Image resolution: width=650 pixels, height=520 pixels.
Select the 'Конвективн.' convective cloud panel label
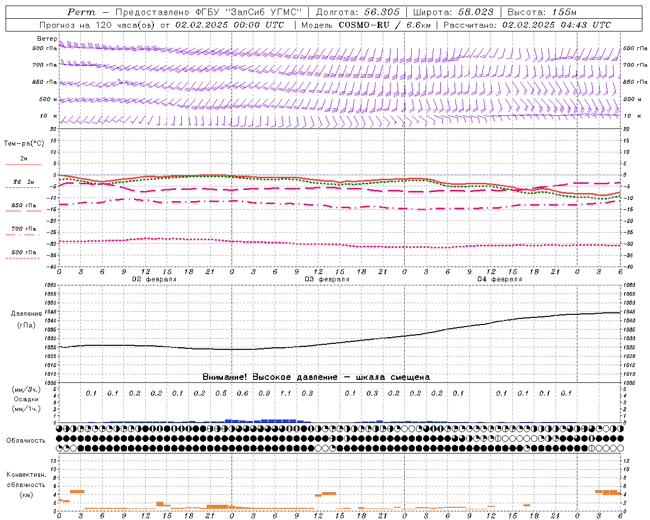point(26,475)
